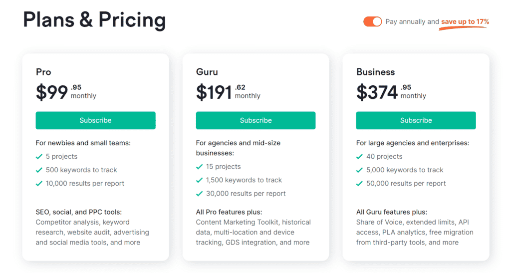Click the $191.62 monthly price
The height and width of the screenshot is (273, 511).
point(228,92)
